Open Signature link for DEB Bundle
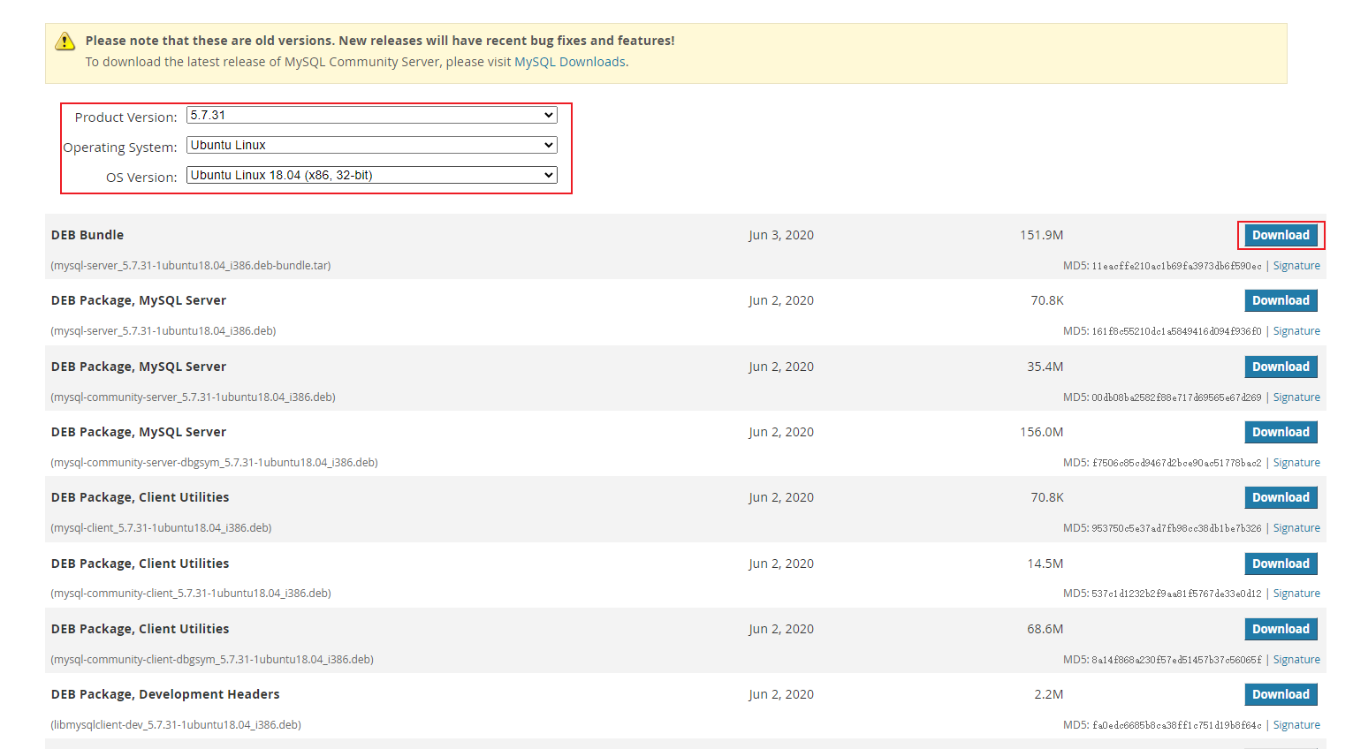 pos(1296,266)
